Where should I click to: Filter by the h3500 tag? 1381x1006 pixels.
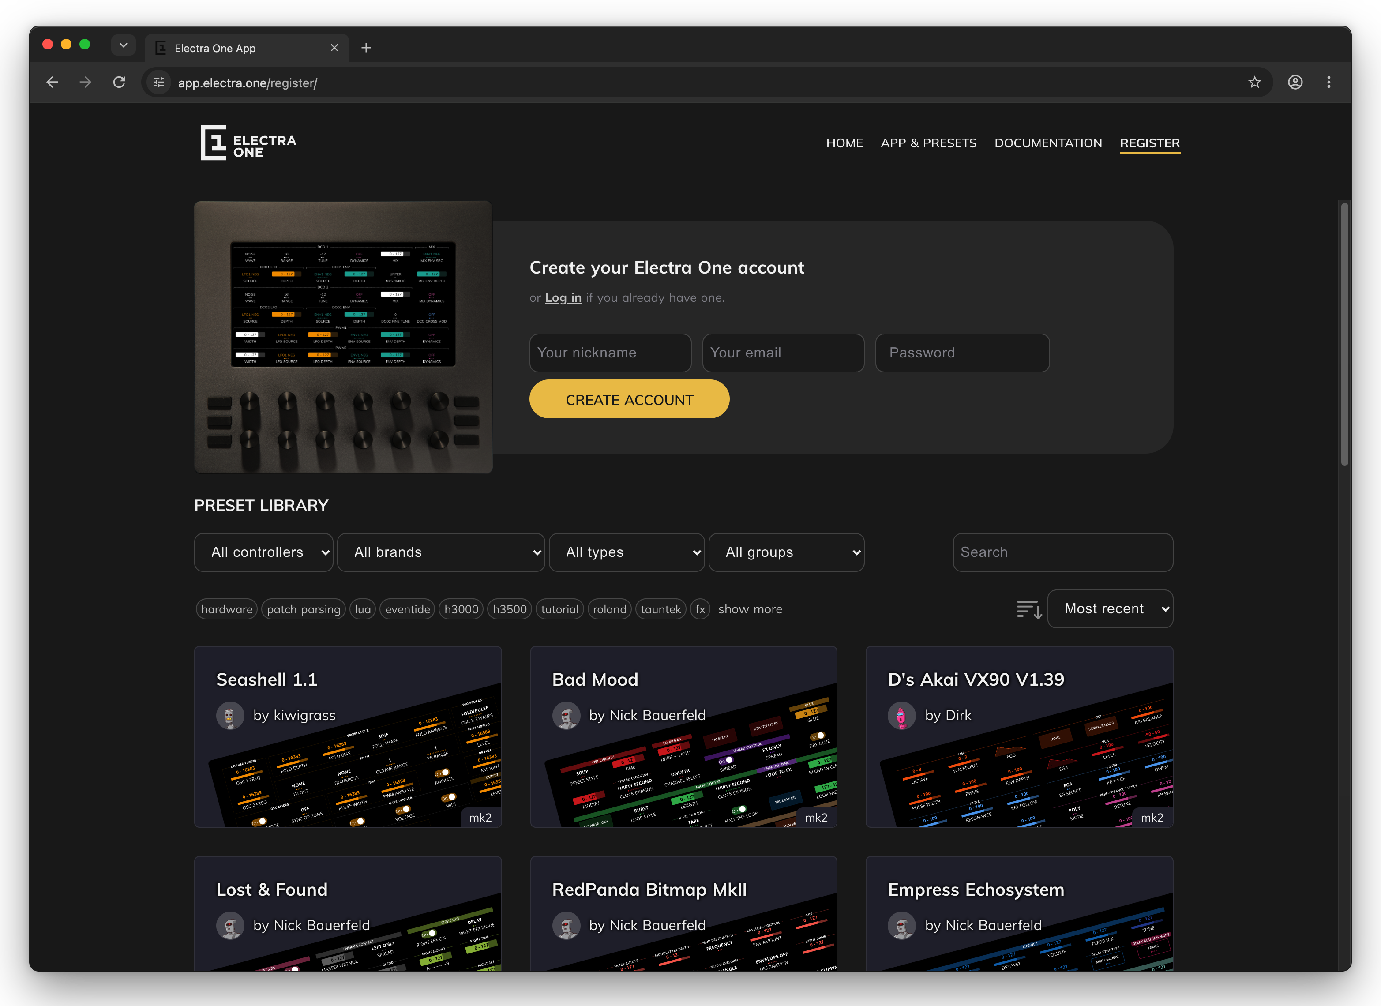[x=510, y=609]
